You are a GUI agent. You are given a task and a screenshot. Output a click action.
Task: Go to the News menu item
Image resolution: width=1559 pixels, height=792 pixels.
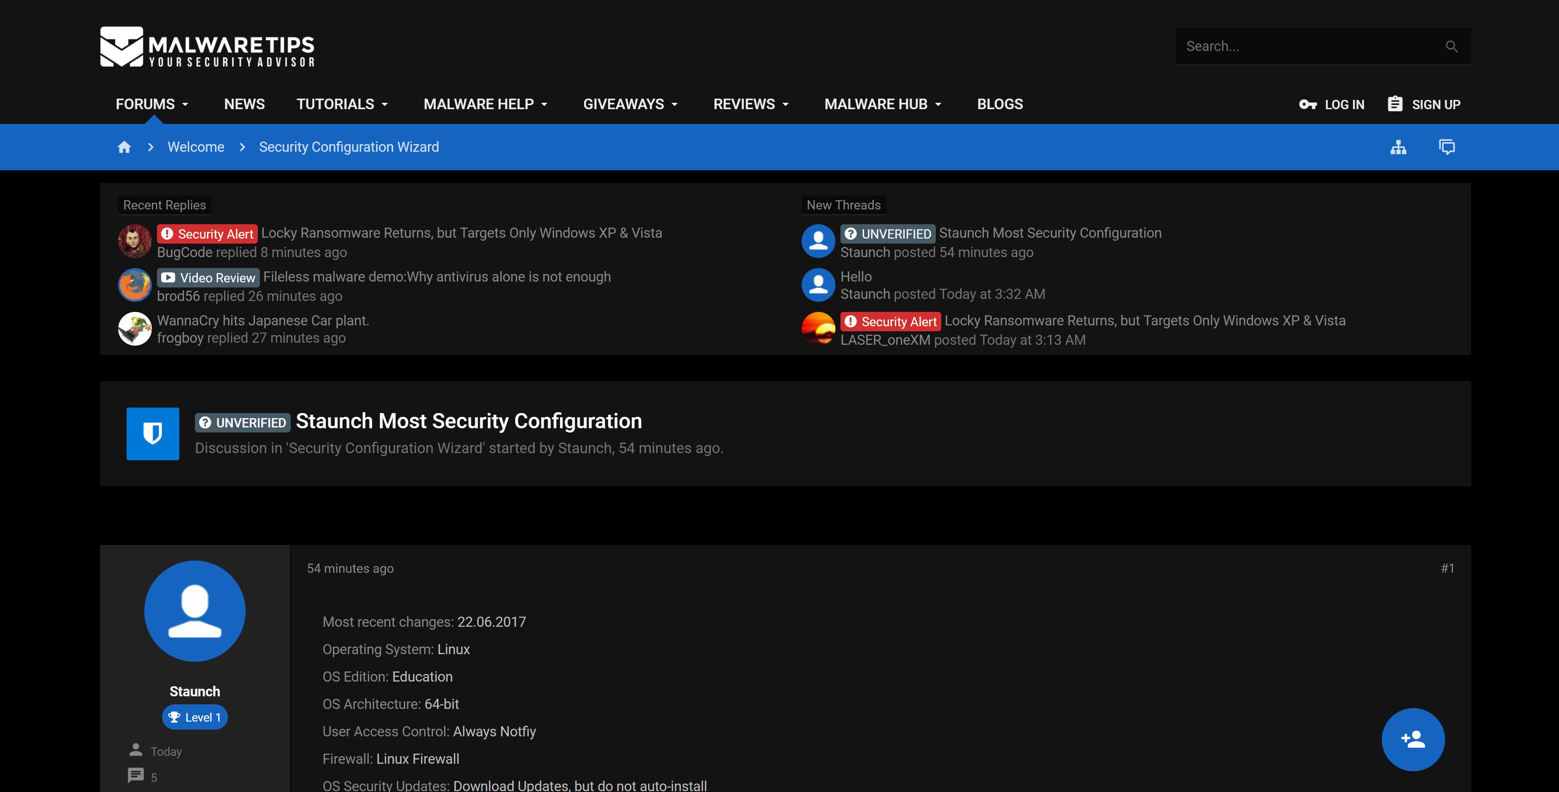(x=244, y=104)
